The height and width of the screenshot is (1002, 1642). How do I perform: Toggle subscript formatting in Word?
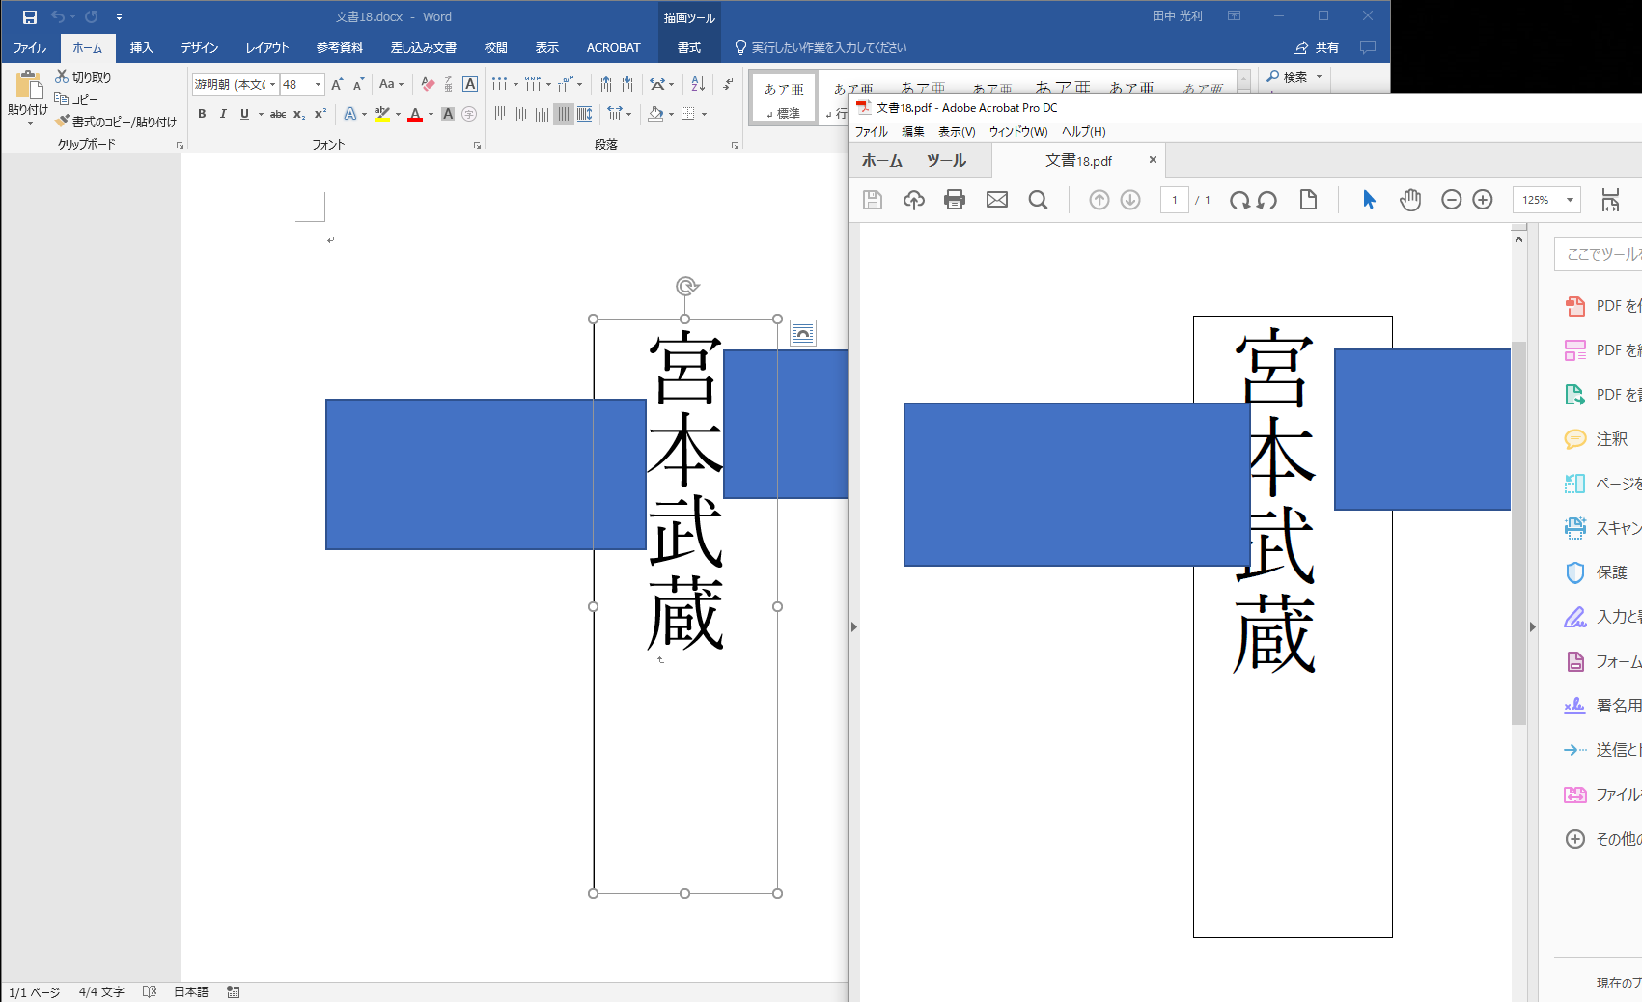click(x=299, y=114)
